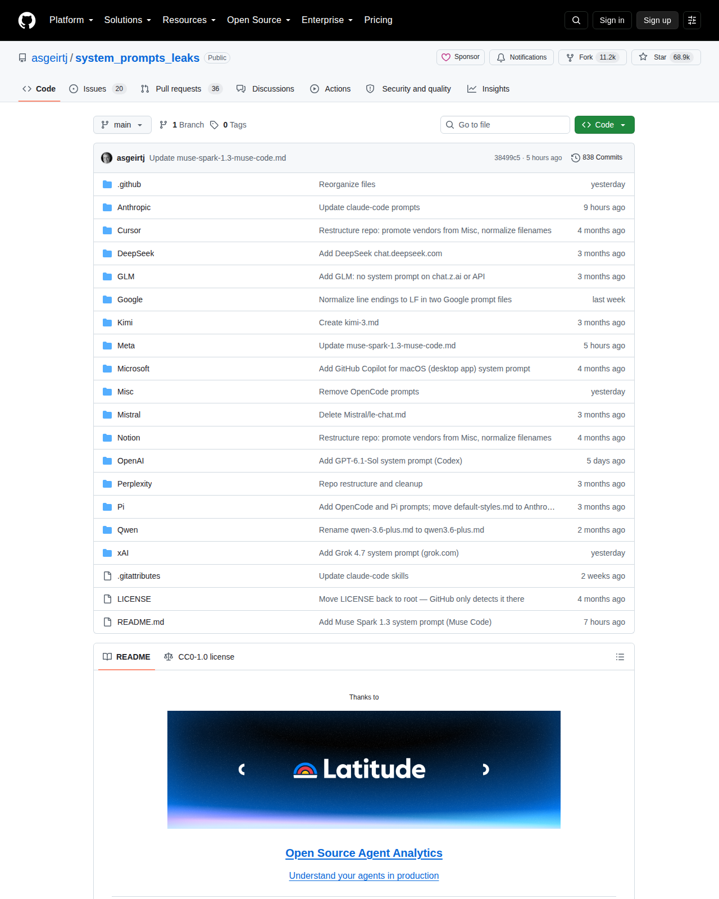Switch to the Issues tab
Screen dimensions: 719x899
[98, 89]
